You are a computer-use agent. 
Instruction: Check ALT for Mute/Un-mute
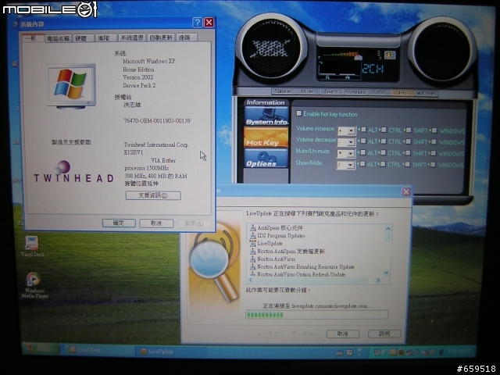coord(362,153)
